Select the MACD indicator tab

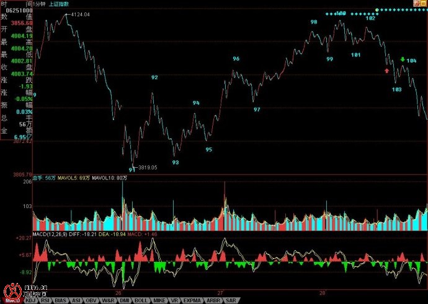point(11,300)
